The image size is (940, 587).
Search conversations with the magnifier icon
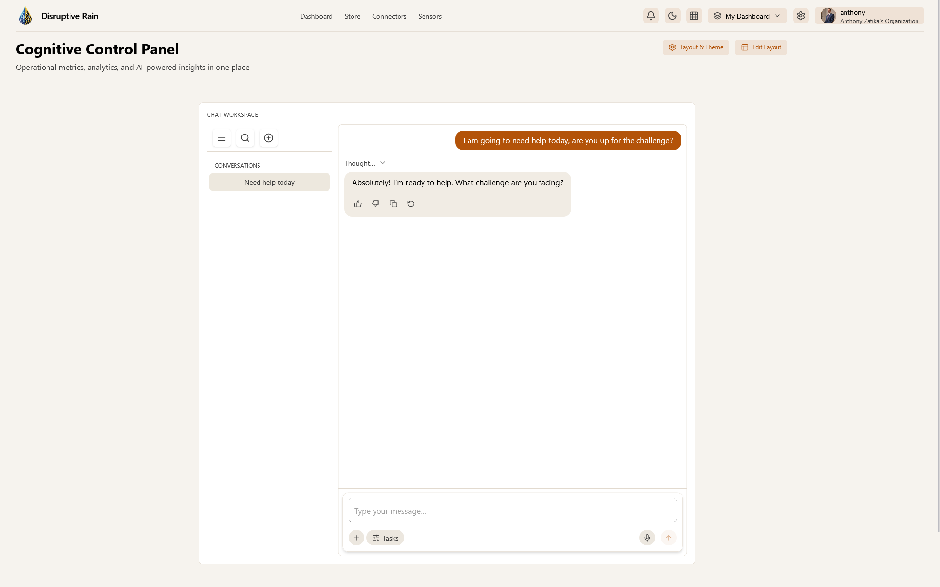click(x=245, y=138)
